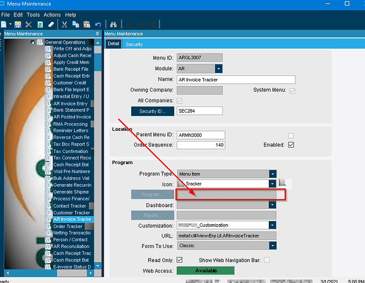This screenshot has height=283, width=365.
Task: Select Person / Contact tree item
Action: click(x=70, y=240)
